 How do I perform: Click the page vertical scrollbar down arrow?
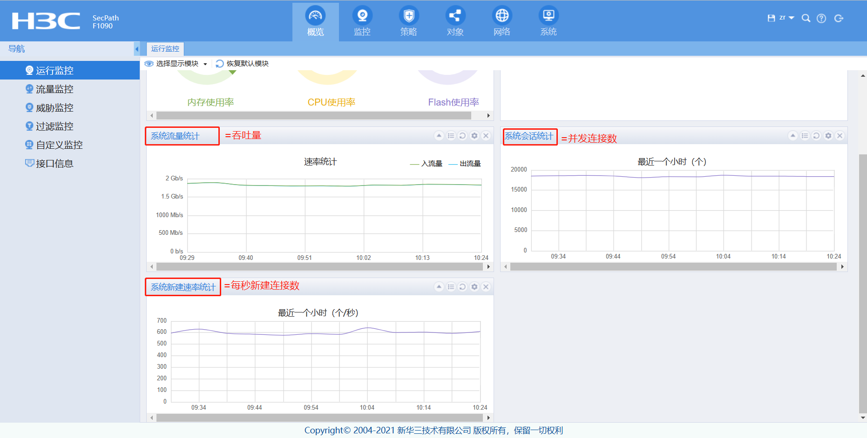click(863, 418)
